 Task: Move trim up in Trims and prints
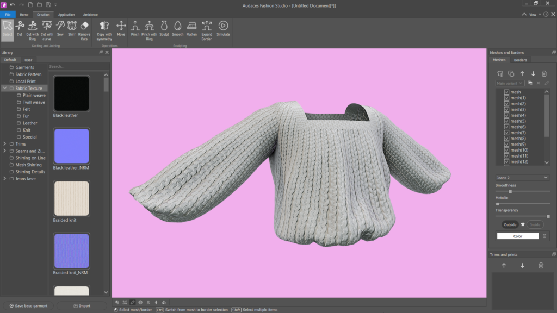pos(504,265)
